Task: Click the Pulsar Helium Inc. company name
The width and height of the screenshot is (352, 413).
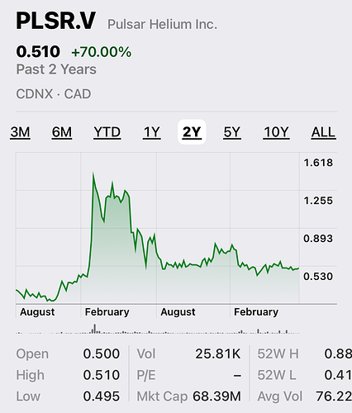Action: point(162,24)
